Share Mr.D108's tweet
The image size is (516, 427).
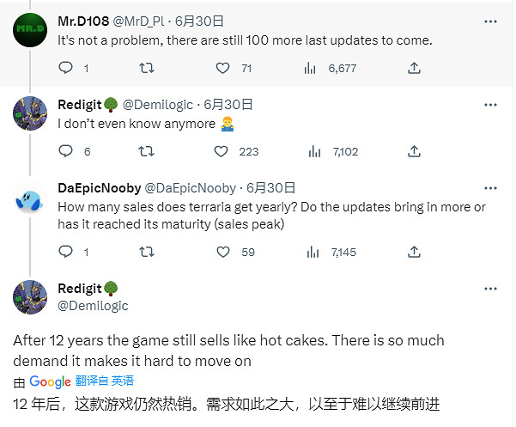pyautogui.click(x=414, y=68)
